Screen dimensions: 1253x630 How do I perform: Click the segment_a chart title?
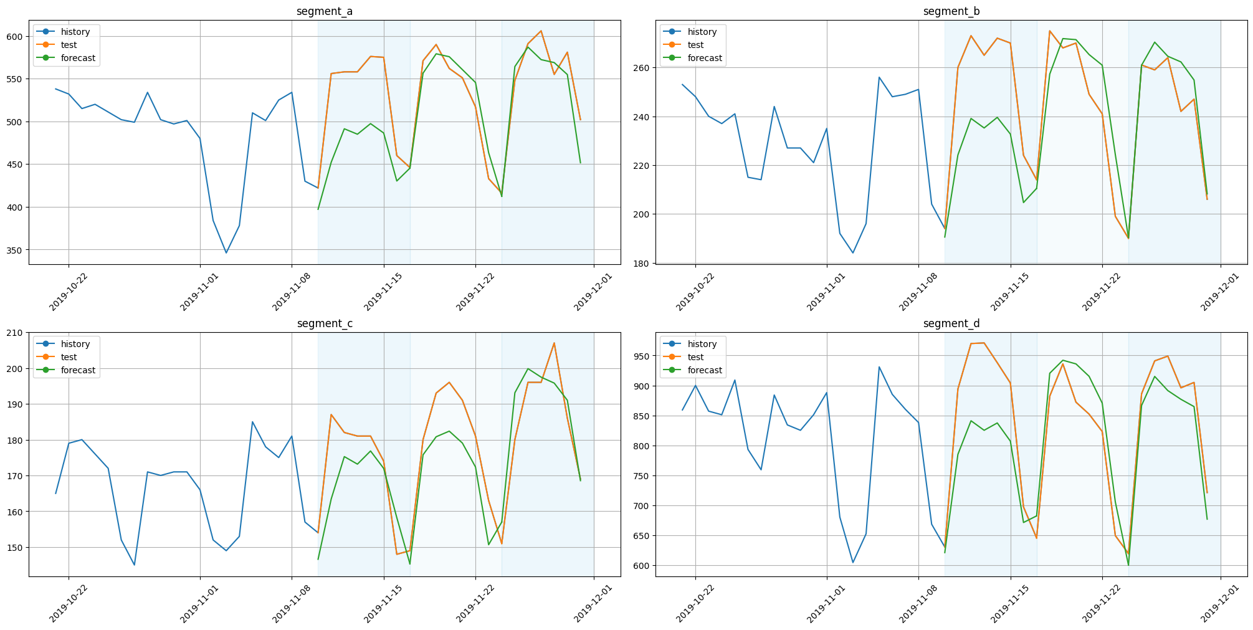[325, 11]
